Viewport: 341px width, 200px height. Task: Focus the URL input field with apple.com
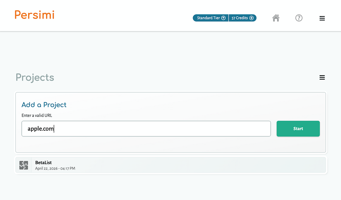(x=146, y=129)
